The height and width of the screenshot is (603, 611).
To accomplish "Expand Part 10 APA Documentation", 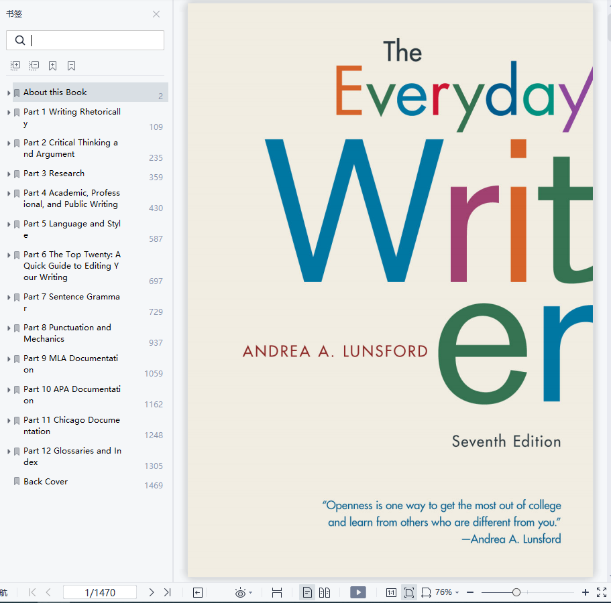I will click(9, 390).
